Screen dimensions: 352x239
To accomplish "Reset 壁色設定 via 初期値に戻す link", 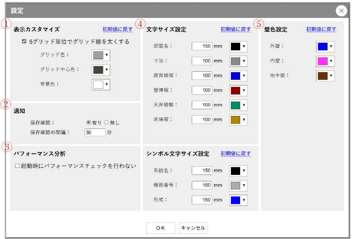I will (321, 29).
